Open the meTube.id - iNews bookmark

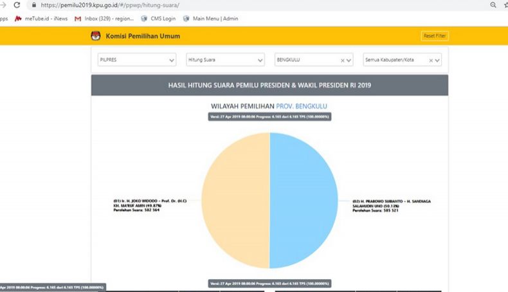coord(41,19)
